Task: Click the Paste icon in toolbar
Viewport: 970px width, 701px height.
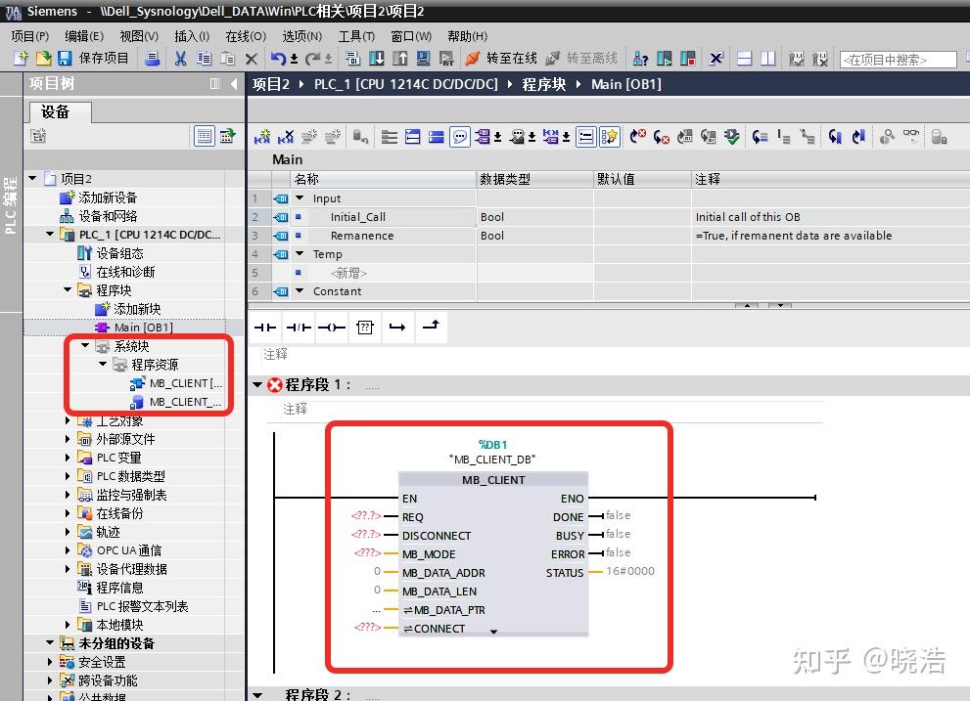Action: tap(228, 58)
